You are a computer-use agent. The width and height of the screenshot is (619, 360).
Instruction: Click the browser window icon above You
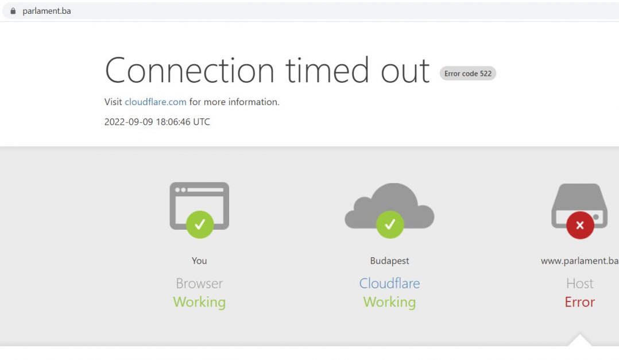(x=199, y=206)
